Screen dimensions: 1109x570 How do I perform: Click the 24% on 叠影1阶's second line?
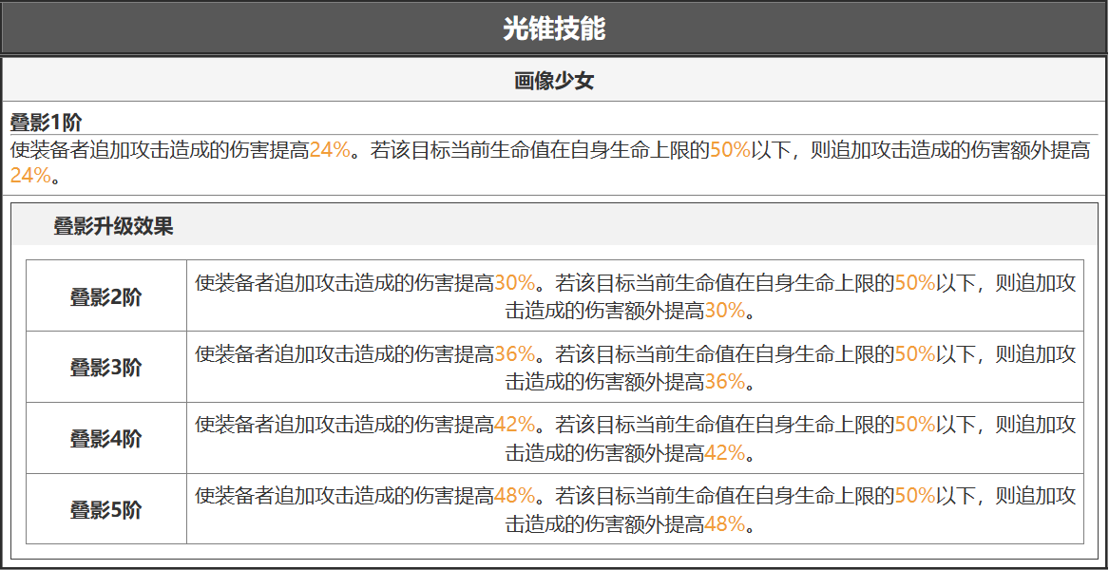coord(29,176)
